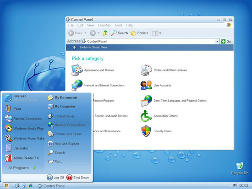Click Network and Internet Connections text

pyautogui.click(x=104, y=86)
